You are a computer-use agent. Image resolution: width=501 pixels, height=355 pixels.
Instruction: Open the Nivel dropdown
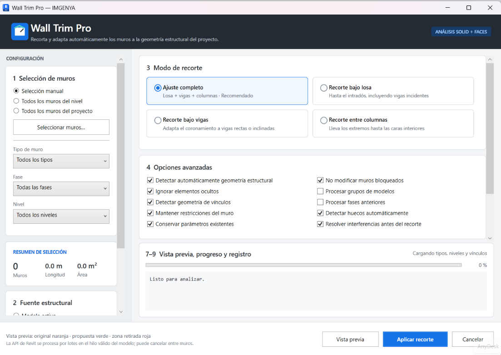[61, 216]
